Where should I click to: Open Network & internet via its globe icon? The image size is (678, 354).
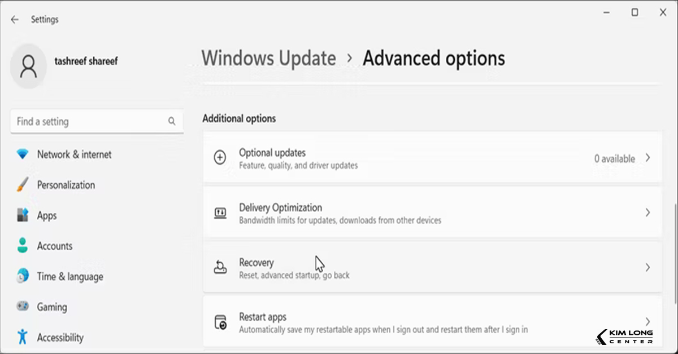coord(23,154)
